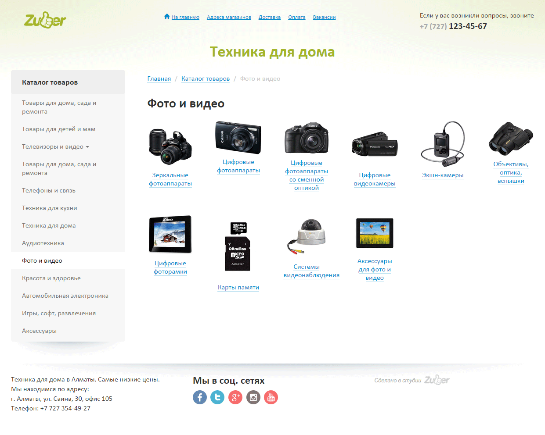Image resolution: width=545 pixels, height=435 pixels.
Task: Open Автомобильная электроника sidebar category
Action: pyautogui.click(x=65, y=296)
